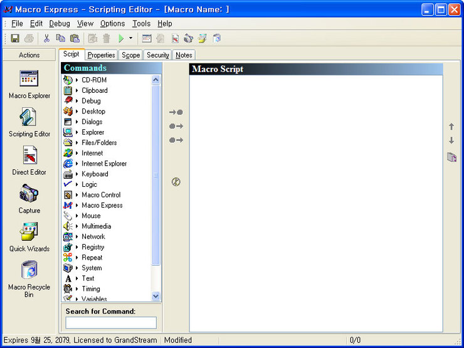Expand the Macro Control command category

(x=77, y=195)
